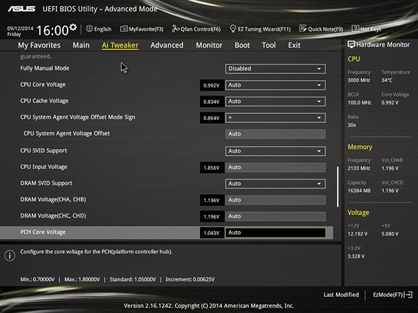
Task: Open DRAM SVID Support dropdown
Action: 275,184
